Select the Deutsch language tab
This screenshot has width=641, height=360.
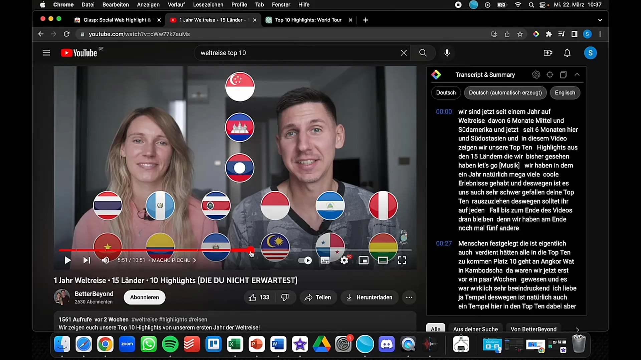(x=446, y=93)
